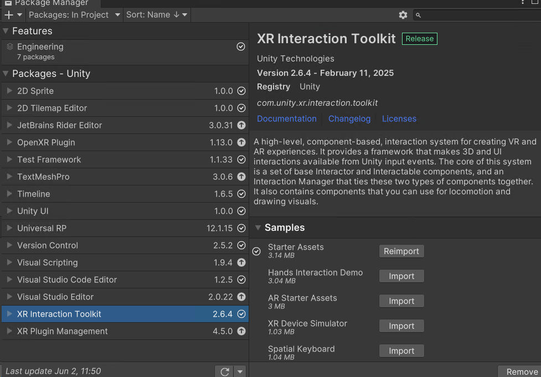
Task: Open the Changelog link
Action: [x=349, y=118]
